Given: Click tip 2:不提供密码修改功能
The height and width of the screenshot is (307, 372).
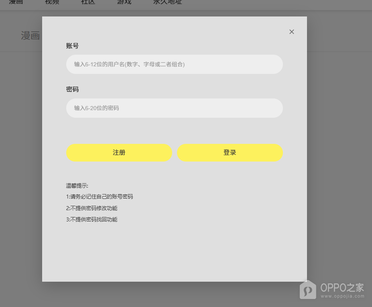Looking at the screenshot, I should click(x=91, y=208).
